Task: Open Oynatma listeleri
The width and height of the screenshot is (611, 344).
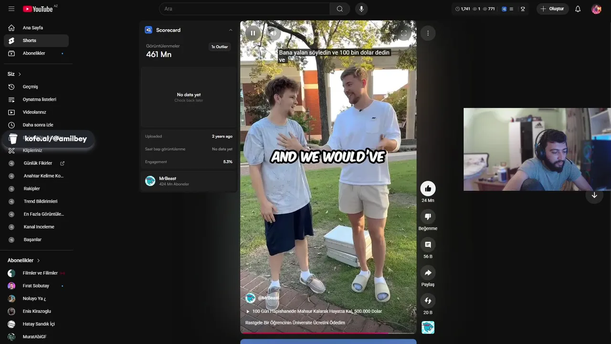Action: pos(36,99)
